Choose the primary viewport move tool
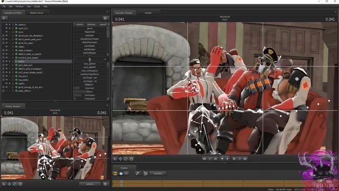This screenshot has width=339, height=191. [10, 184]
